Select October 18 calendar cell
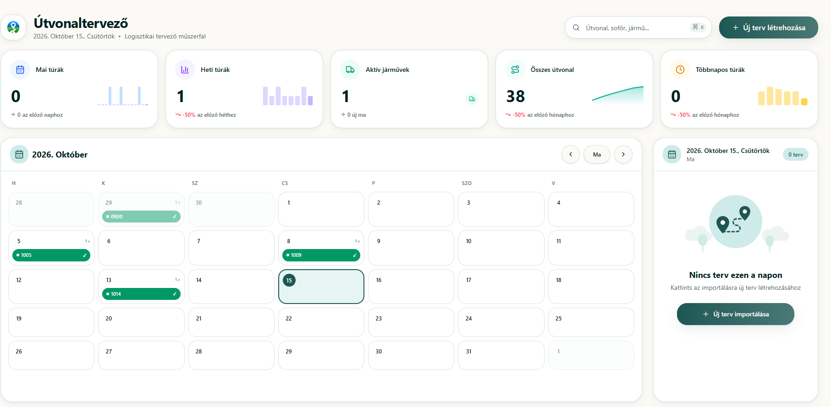The height and width of the screenshot is (407, 831). 591,287
